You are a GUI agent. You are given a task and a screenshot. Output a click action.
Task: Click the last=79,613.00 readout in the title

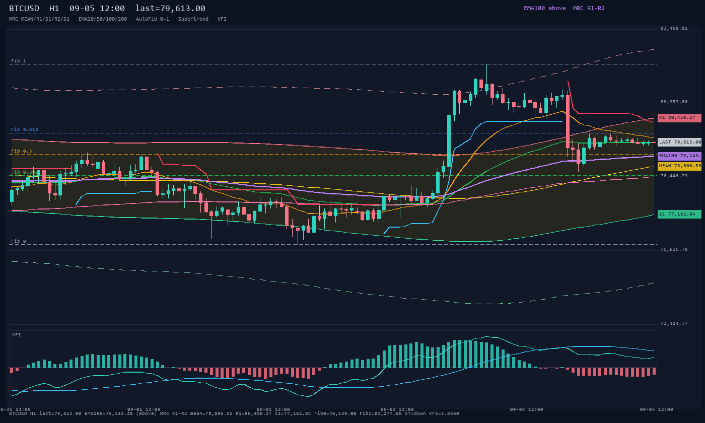tap(170, 8)
